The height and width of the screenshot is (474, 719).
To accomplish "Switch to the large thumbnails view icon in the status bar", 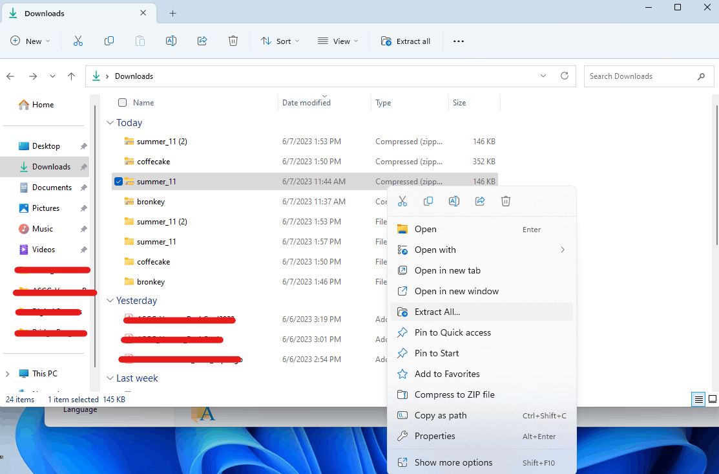I will pos(712,399).
